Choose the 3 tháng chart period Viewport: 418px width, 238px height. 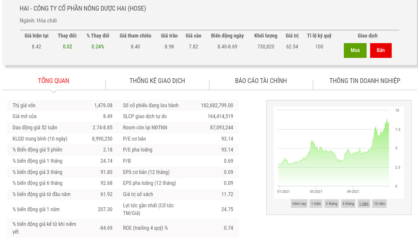click(x=331, y=204)
